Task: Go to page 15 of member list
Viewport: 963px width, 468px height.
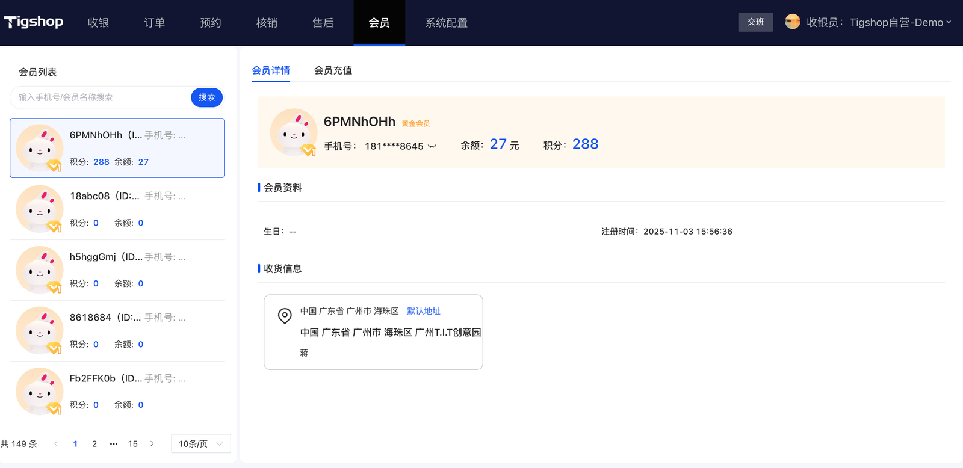Action: [133, 444]
